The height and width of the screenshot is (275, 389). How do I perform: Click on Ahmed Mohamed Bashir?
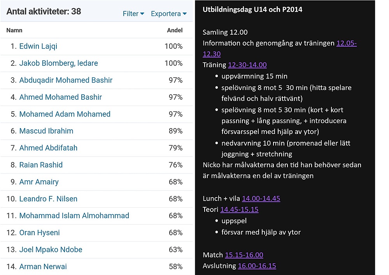click(60, 97)
